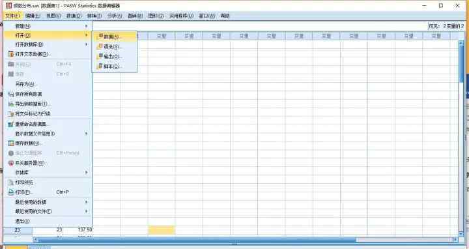469x249 pixels.
Task: Click the 开关服务器 switch server icon
Action: tap(11, 163)
